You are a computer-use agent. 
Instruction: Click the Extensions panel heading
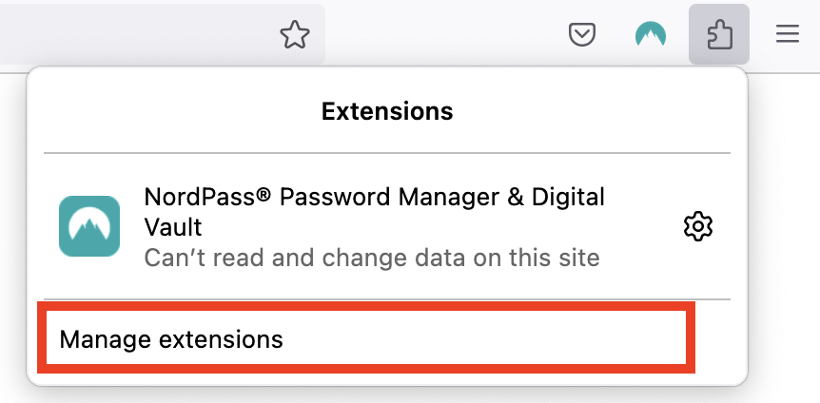click(x=387, y=111)
